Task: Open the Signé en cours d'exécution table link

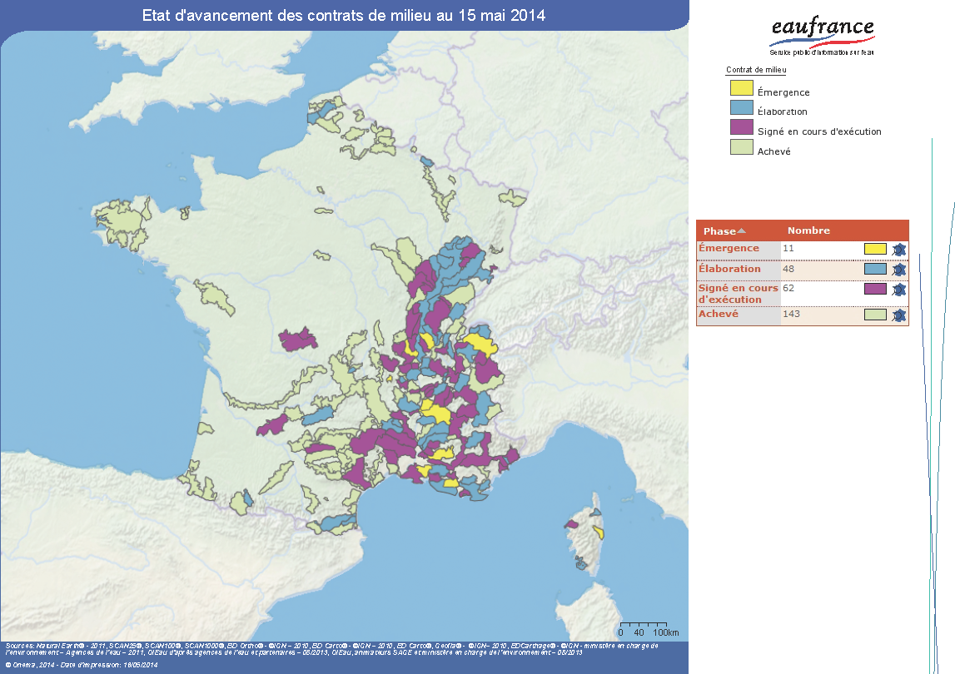Action: 739,294
